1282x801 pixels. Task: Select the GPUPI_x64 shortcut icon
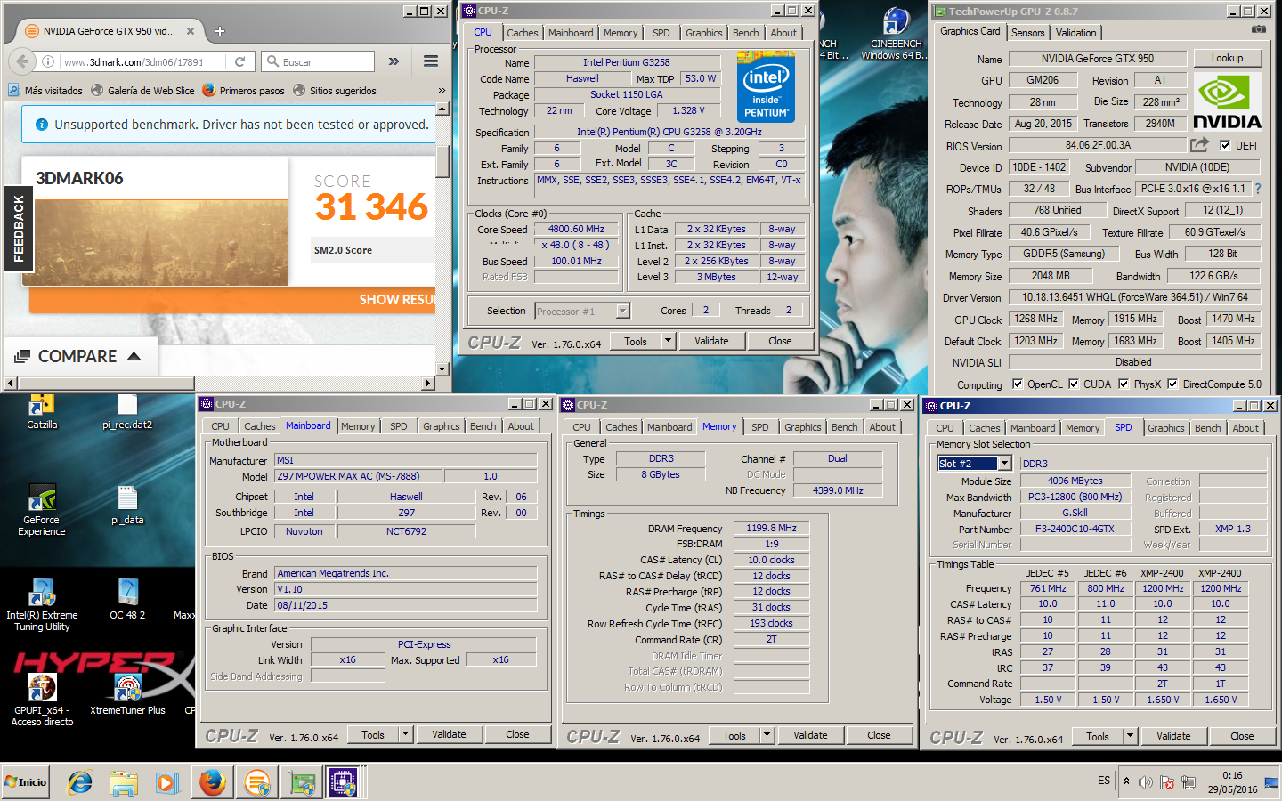point(42,700)
